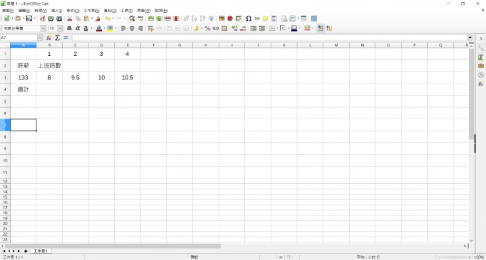This screenshot has width=486, height=260.
Task: Activate Clone Formatting paintbrush
Action: coord(98,19)
